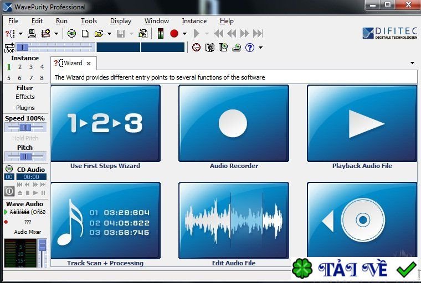Click the red Record button in toolbar
Screen dimensions: 421x283
[174, 34]
